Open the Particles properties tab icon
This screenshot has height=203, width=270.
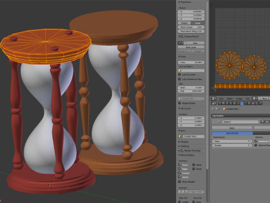[256, 103]
